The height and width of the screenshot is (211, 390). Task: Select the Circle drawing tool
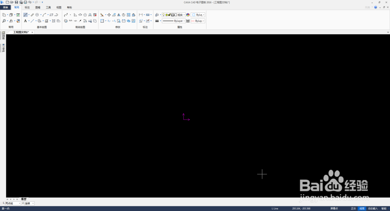pyautogui.click(x=37, y=15)
